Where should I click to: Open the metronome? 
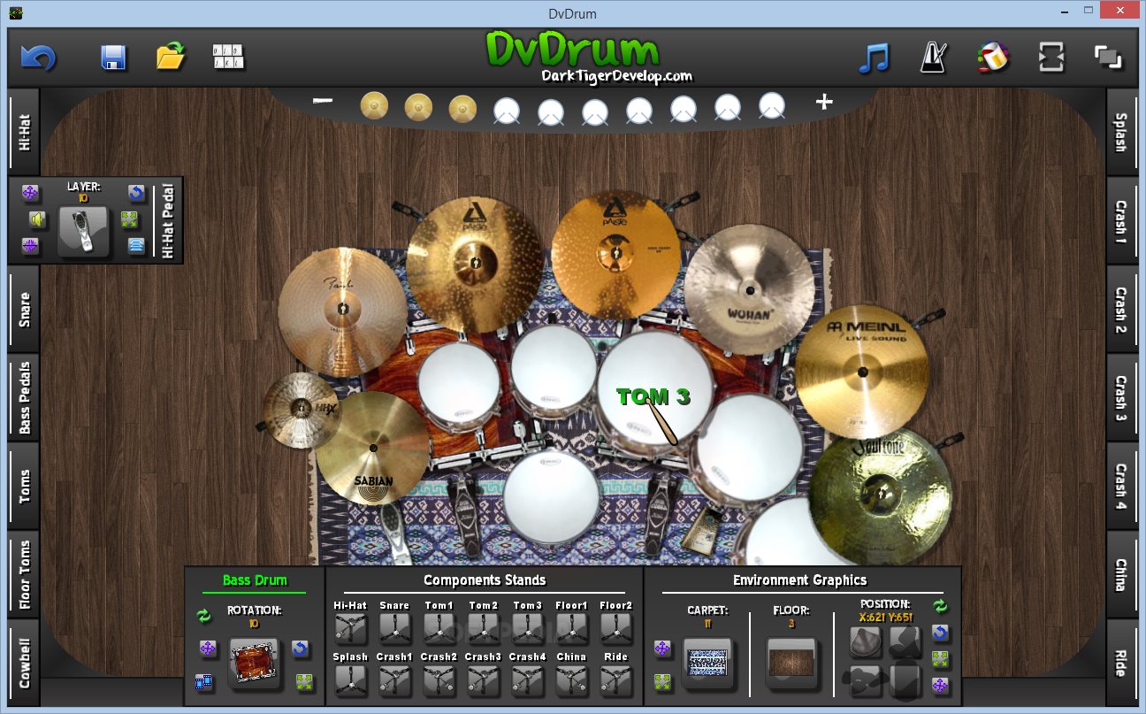[933, 58]
